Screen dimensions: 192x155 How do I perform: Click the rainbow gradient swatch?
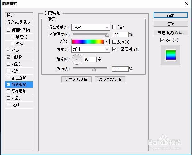88,42
